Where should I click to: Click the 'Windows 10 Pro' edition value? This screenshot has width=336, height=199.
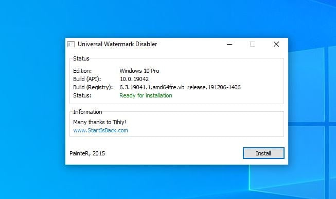pos(139,71)
